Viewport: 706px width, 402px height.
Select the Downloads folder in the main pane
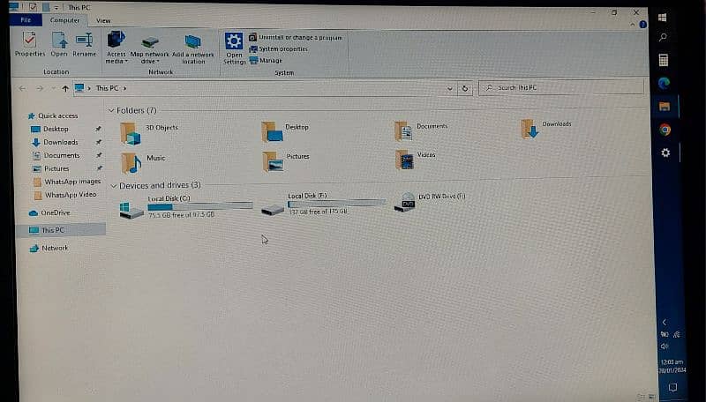click(545, 128)
